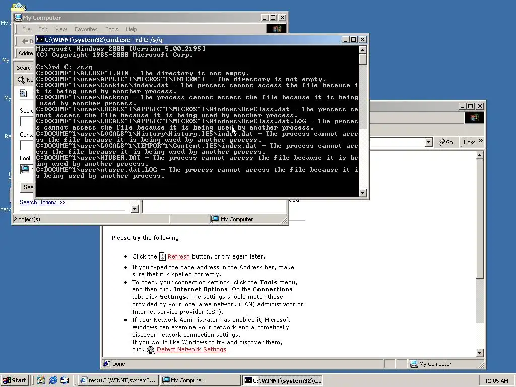Launch Outlook Express quick launch icon
516x387 pixels.
(x=64, y=380)
